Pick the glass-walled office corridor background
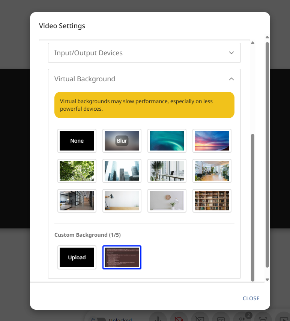290x321 pixels. click(77, 201)
